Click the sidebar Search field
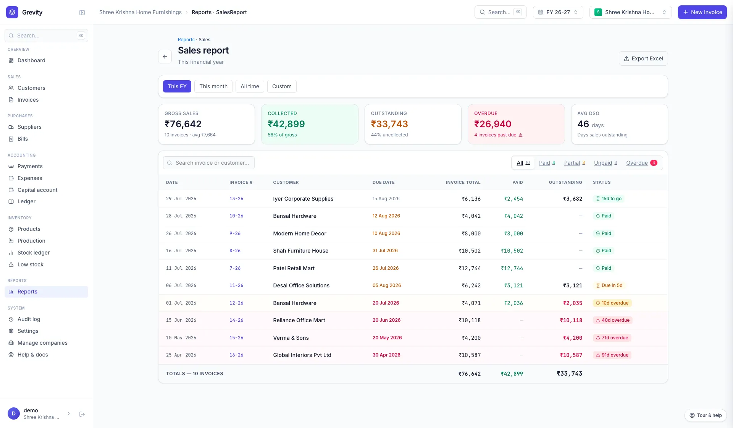 [46, 36]
